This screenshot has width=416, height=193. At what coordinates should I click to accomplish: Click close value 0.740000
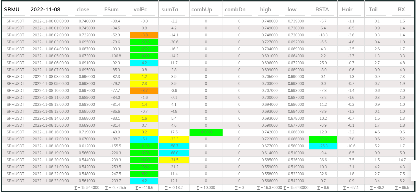[87, 21]
